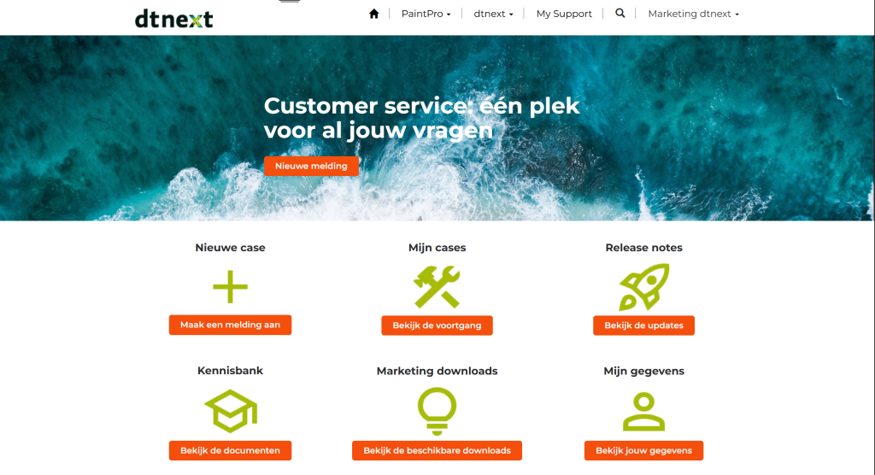Image resolution: width=875 pixels, height=475 pixels.
Task: Choose the Maak een melding aan button
Action: point(230,325)
